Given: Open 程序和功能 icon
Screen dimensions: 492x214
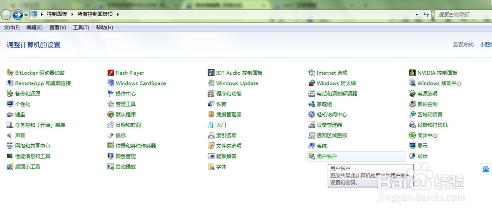Looking at the screenshot, I should (x=211, y=94).
